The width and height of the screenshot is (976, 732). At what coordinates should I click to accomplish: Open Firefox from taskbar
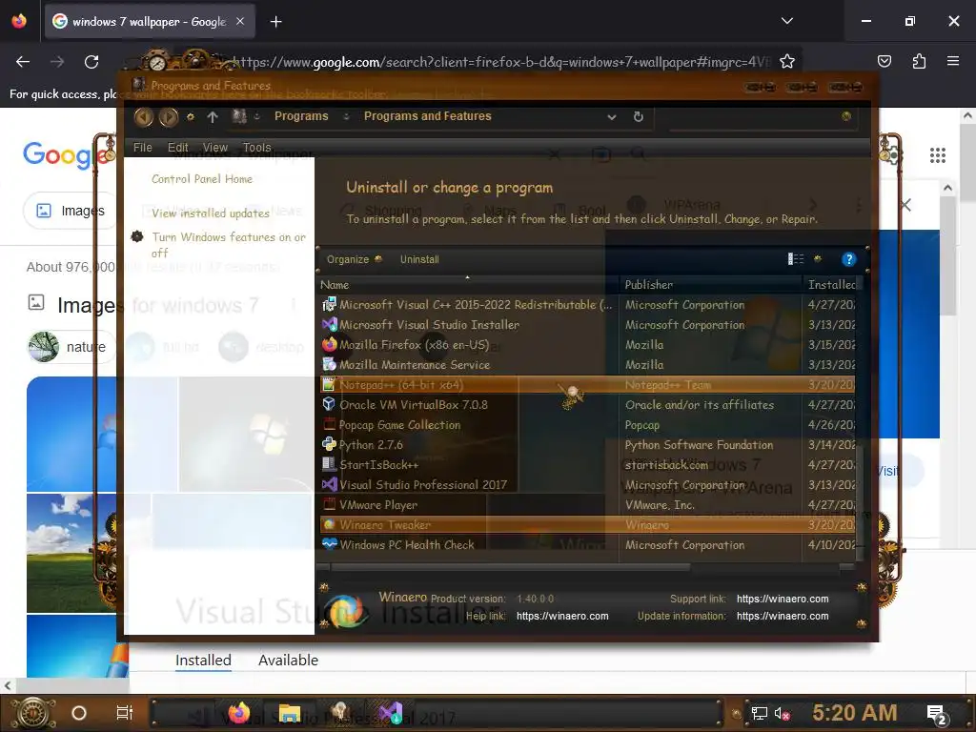(238, 713)
